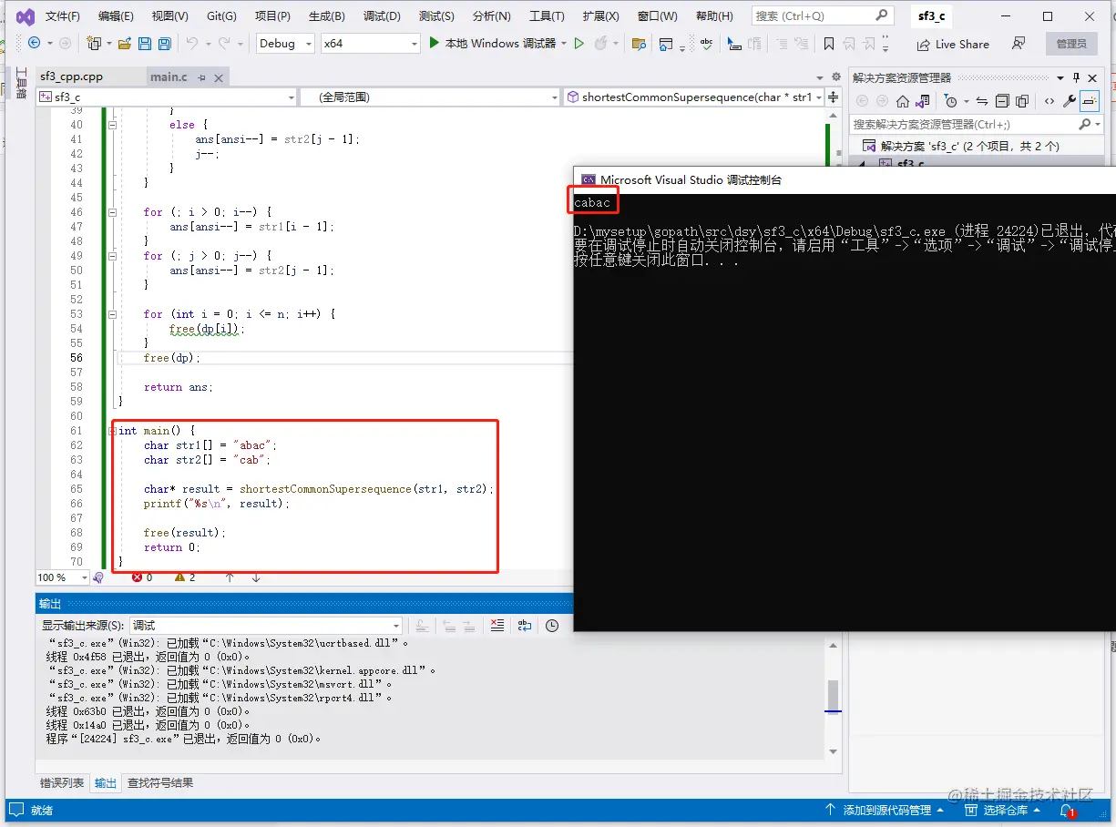This screenshot has width=1116, height=827.
Task: Toggle auto-hide pin for Solution Explorer
Action: coord(1076,77)
